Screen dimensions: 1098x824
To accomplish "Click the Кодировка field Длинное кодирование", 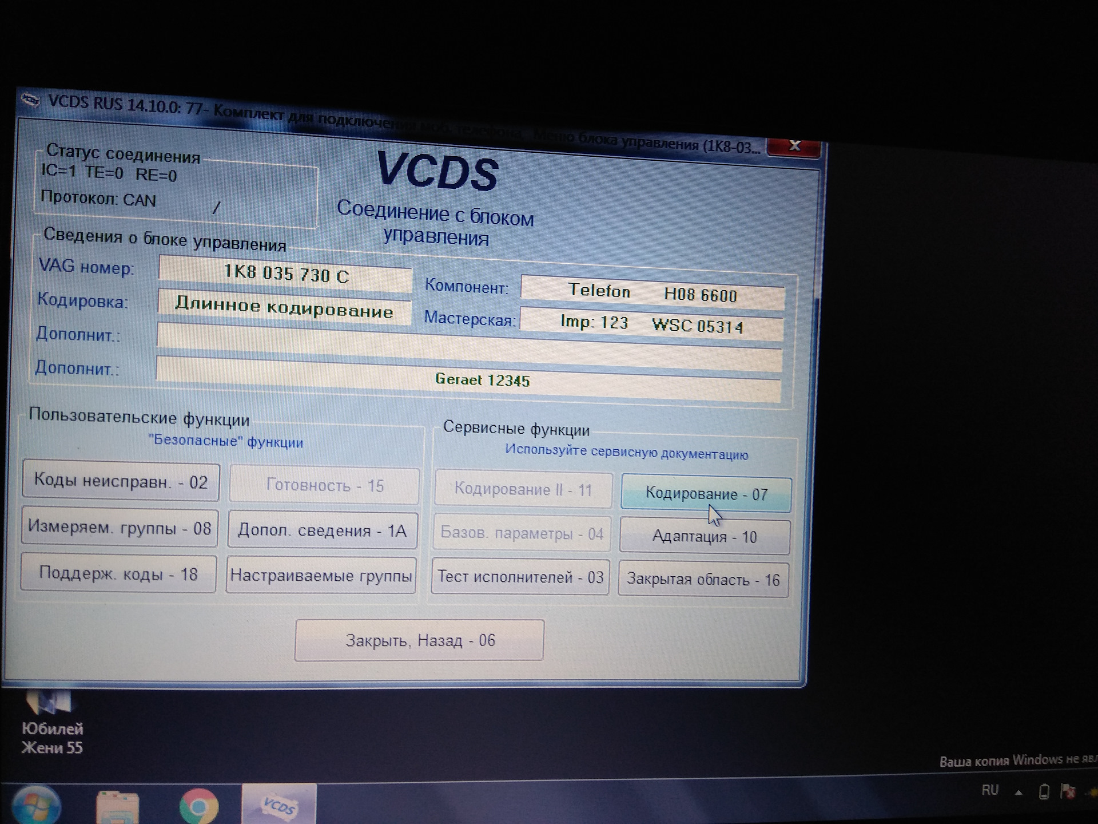I will pos(284,307).
